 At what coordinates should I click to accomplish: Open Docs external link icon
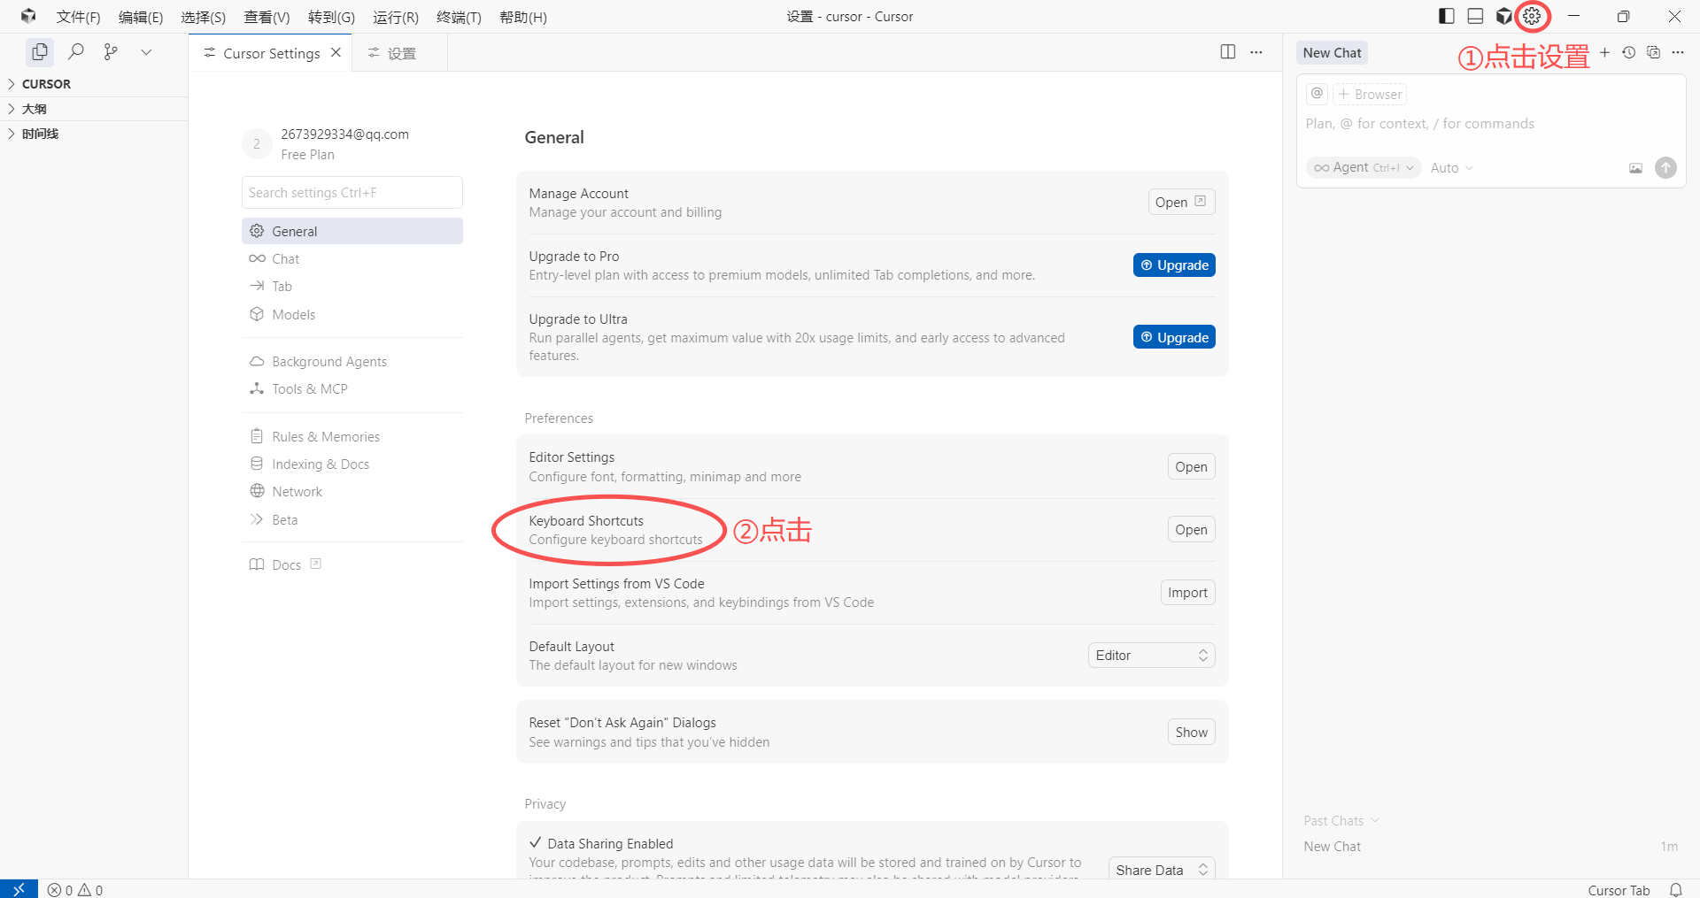pos(316,564)
